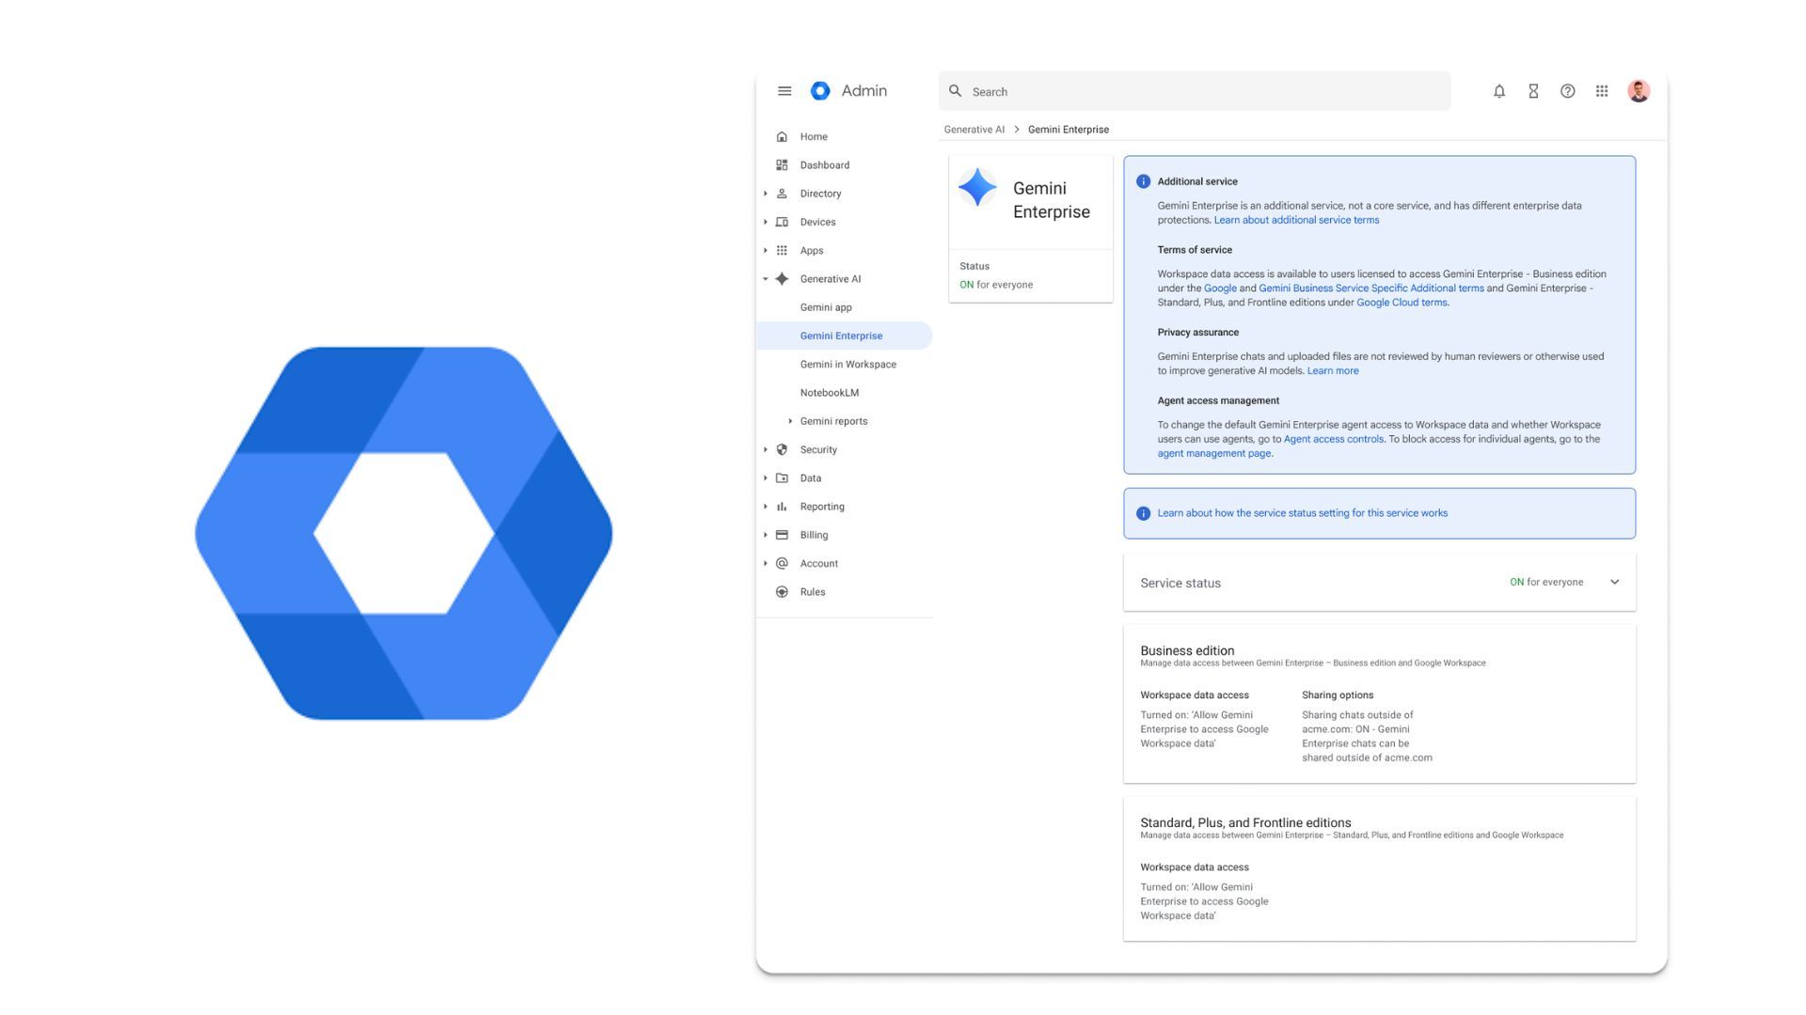This screenshot has height=1015, width=1806.
Task: Click Generative AI breadcrumb
Action: pos(974,130)
